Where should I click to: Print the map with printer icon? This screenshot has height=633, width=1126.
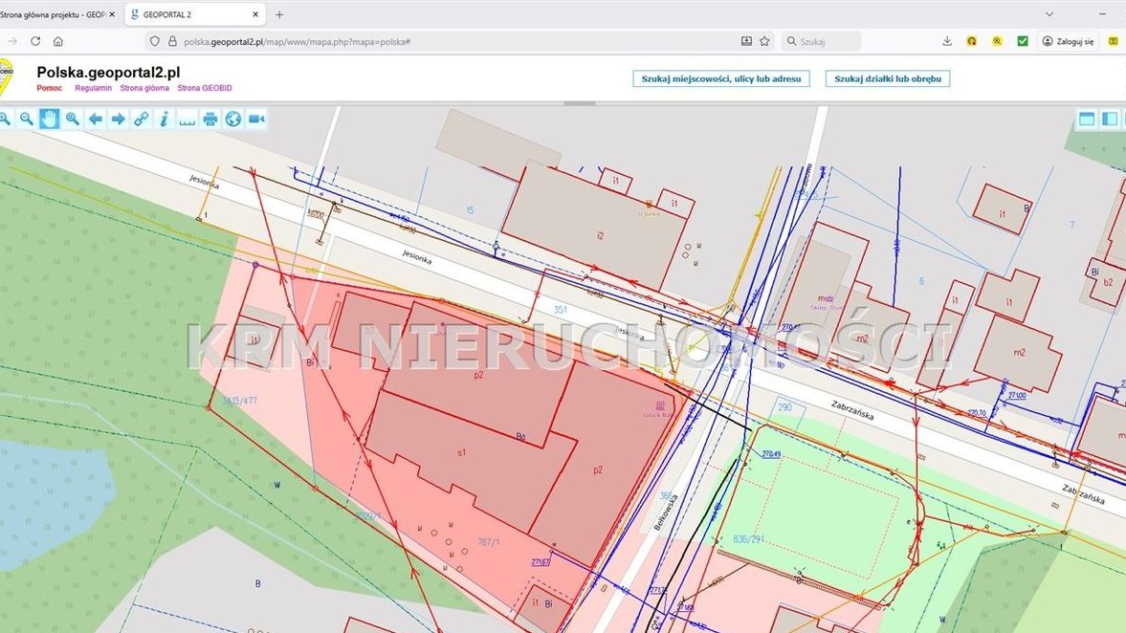pyautogui.click(x=210, y=119)
